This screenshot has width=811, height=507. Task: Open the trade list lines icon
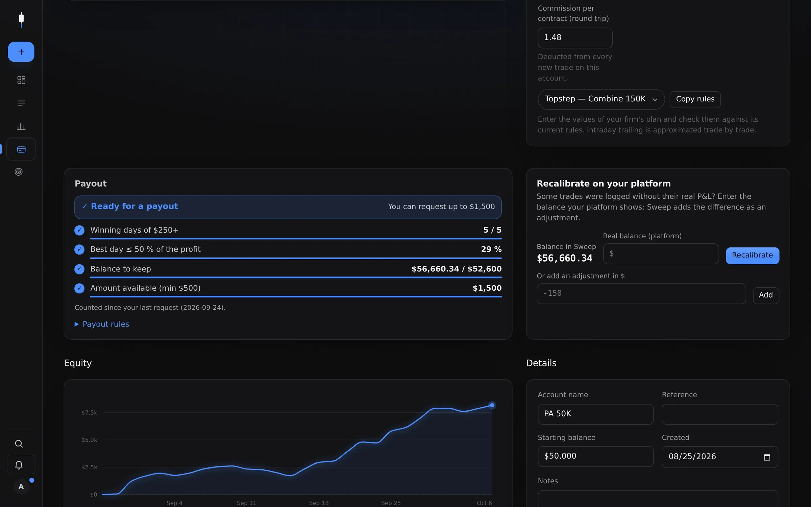coord(21,103)
